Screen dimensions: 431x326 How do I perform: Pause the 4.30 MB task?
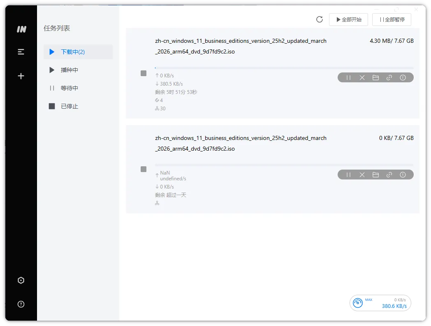click(x=348, y=77)
